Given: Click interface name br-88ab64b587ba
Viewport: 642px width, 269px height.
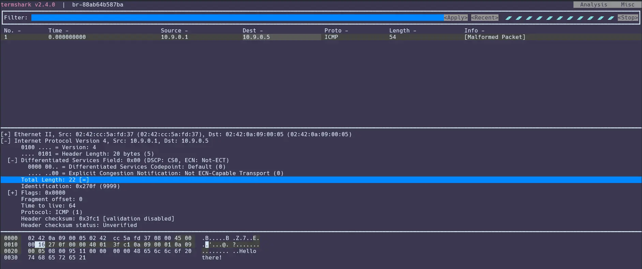Looking at the screenshot, I should (x=98, y=5).
